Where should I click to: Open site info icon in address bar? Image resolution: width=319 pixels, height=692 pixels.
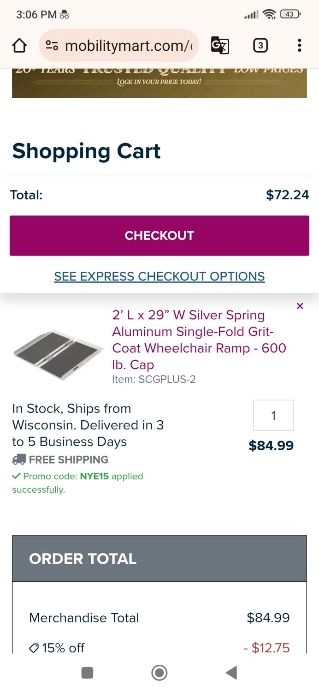52,46
